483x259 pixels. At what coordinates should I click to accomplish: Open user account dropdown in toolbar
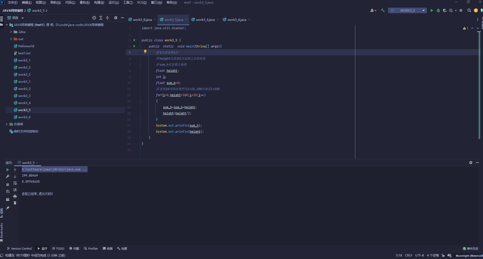click(x=373, y=10)
